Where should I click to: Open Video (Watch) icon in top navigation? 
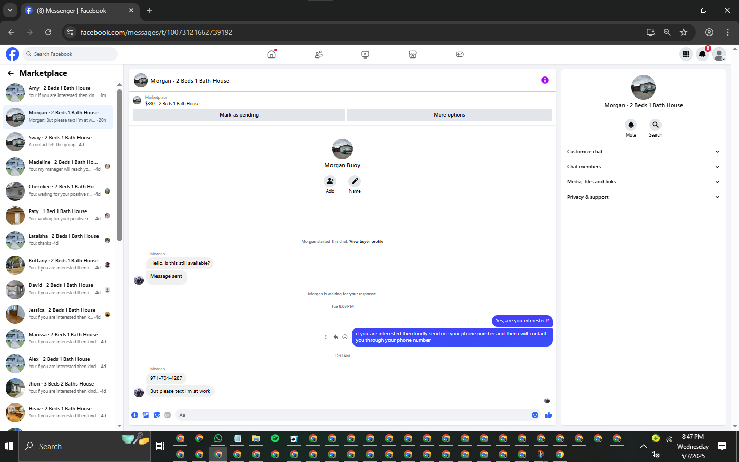365,54
